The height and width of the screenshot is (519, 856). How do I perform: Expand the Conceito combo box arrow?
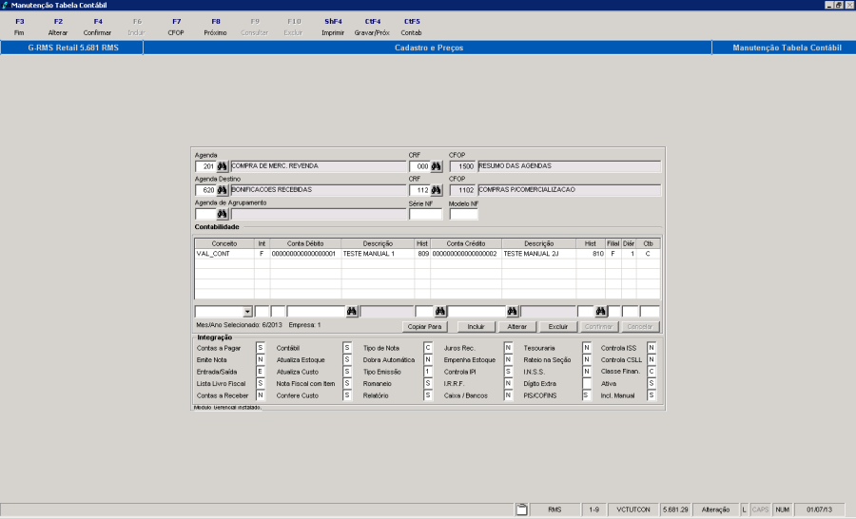247,312
